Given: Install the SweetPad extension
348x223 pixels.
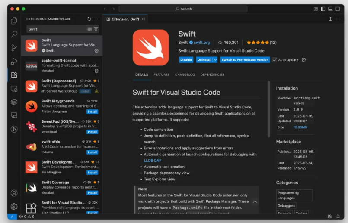Looking at the screenshot, I should click(x=92, y=132).
